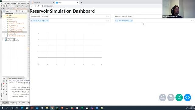Expand External Libraries node
The image size is (195, 110).
(x=3, y=38)
